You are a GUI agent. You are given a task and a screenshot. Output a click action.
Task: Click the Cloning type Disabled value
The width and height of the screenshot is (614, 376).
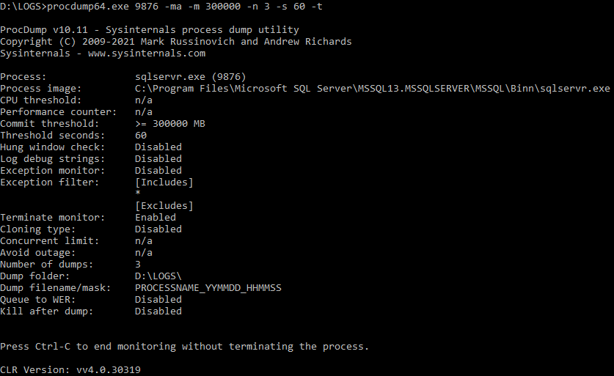pos(158,229)
